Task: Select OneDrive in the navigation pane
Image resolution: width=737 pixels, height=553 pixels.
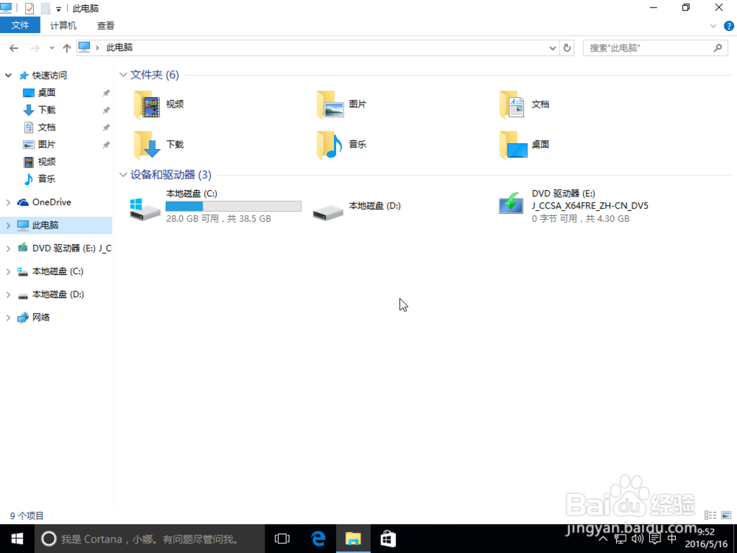Action: 45,202
